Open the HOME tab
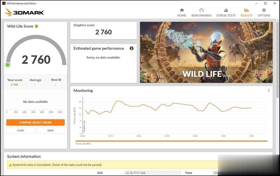 click(x=182, y=13)
